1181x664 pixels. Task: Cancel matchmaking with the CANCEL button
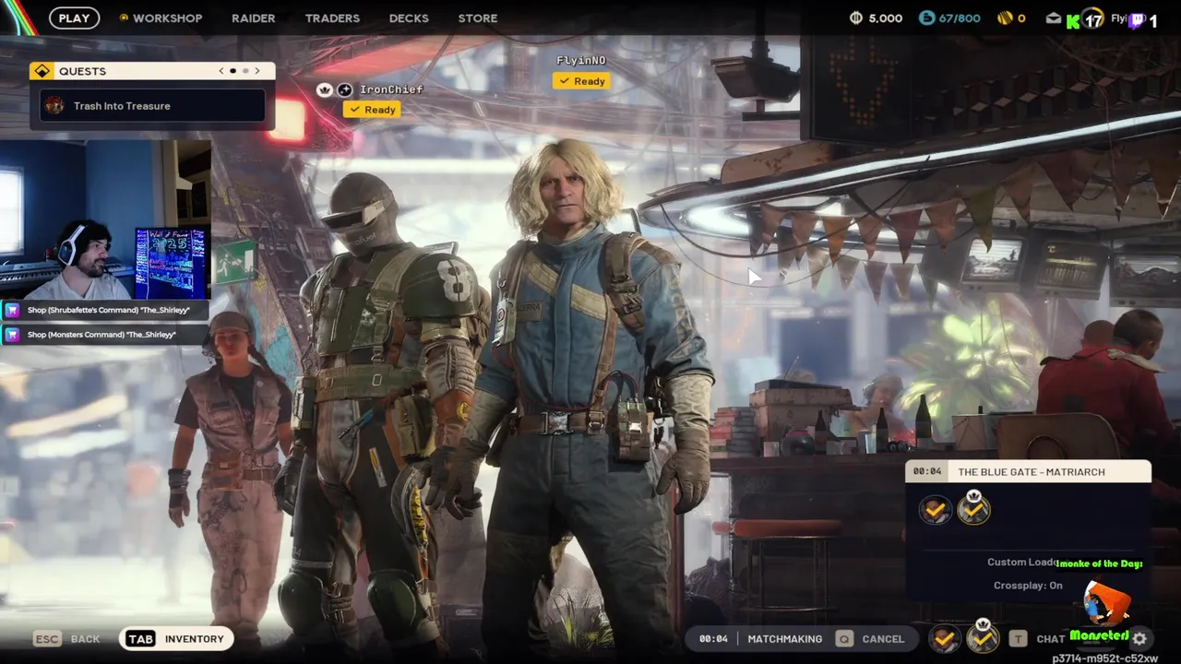coord(883,639)
